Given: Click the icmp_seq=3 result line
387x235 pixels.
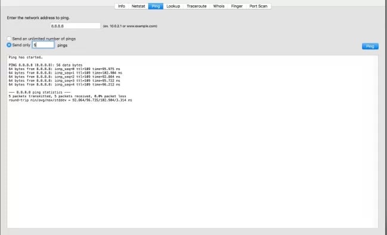Looking at the screenshot, I should pos(64,81).
